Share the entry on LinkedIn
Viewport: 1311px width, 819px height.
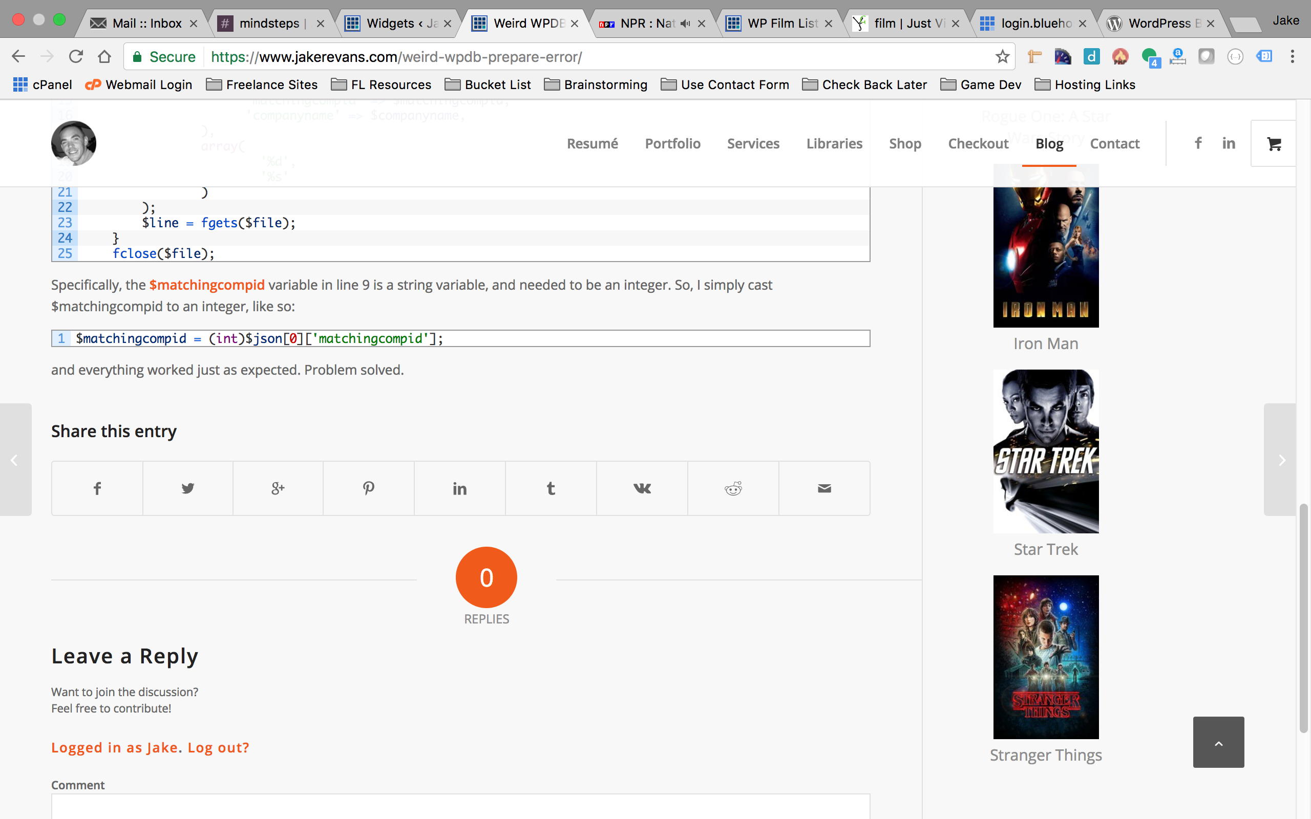[459, 488]
